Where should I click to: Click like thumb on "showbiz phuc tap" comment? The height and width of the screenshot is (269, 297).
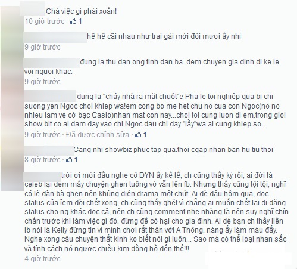pos(69,160)
